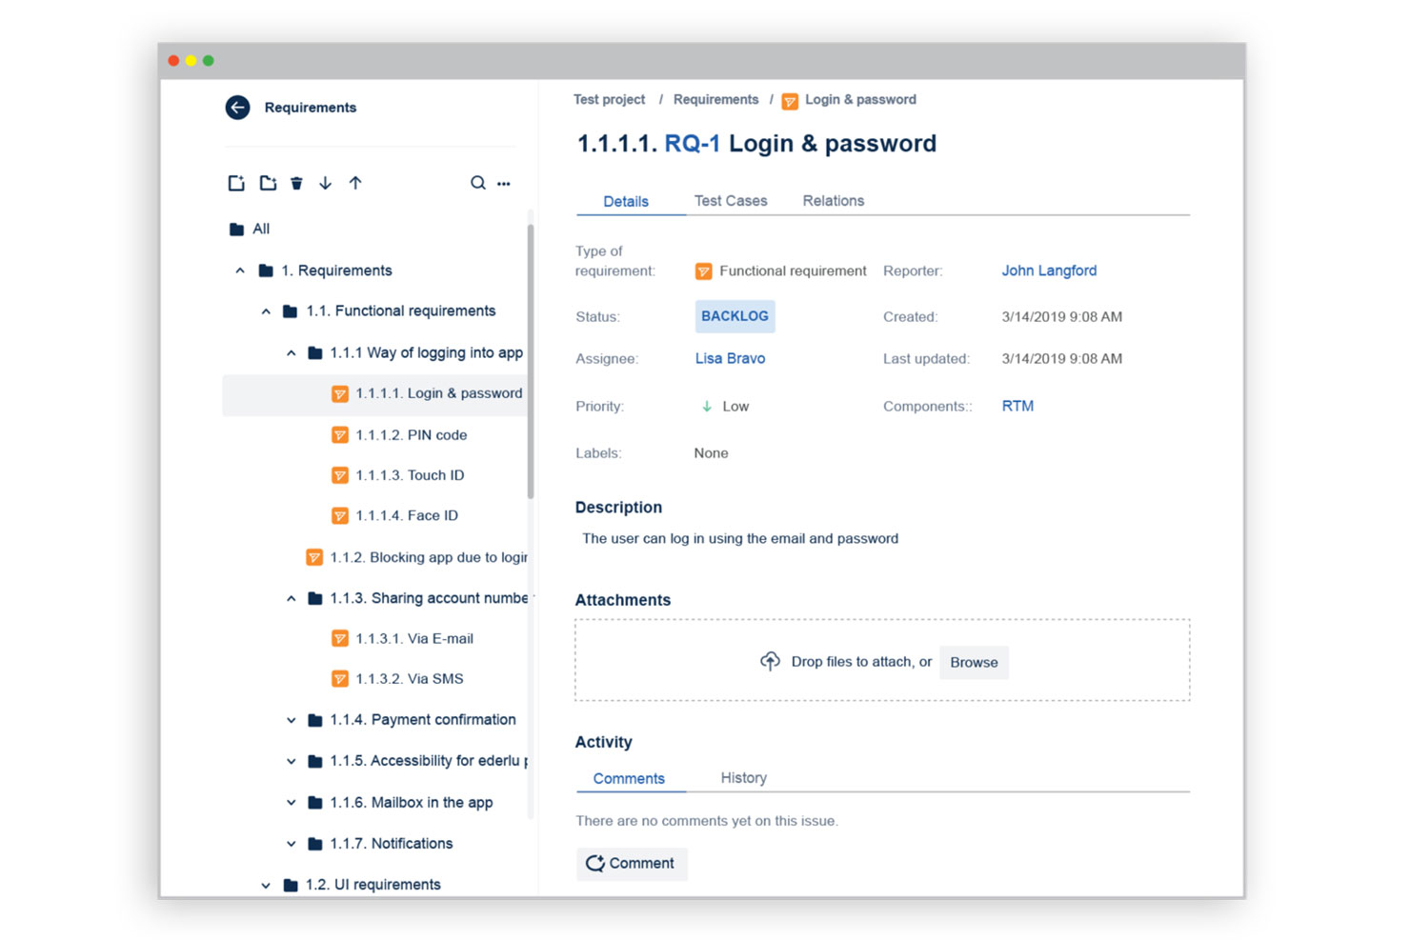1410x940 pixels.
Task: Expand the 1.1.4. Payment confirmation folder
Action: tap(292, 720)
